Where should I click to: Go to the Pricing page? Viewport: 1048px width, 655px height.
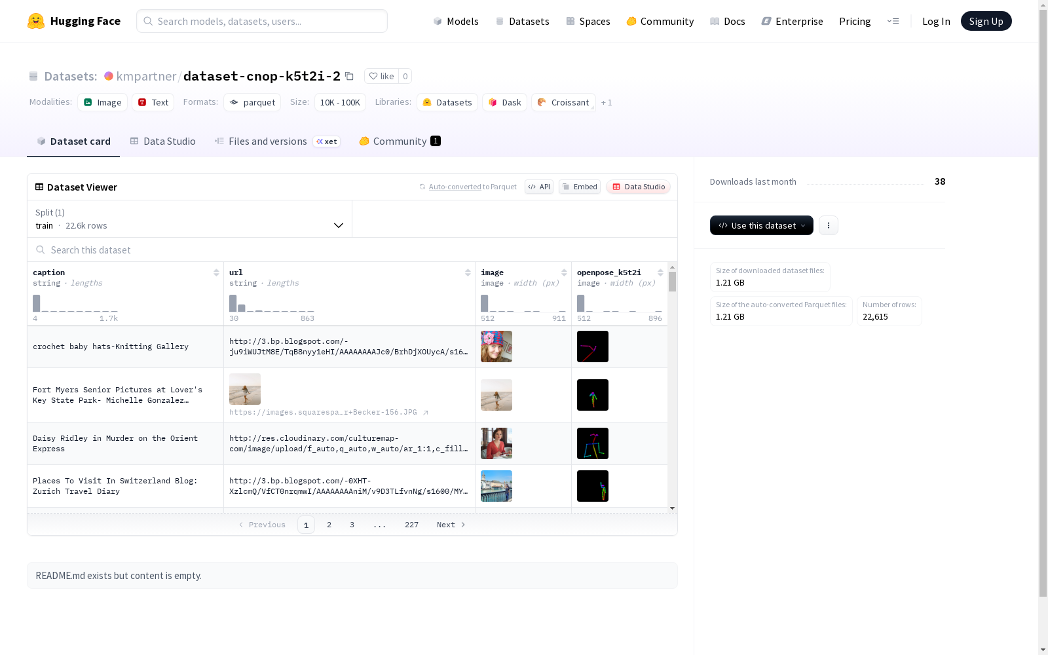[855, 21]
